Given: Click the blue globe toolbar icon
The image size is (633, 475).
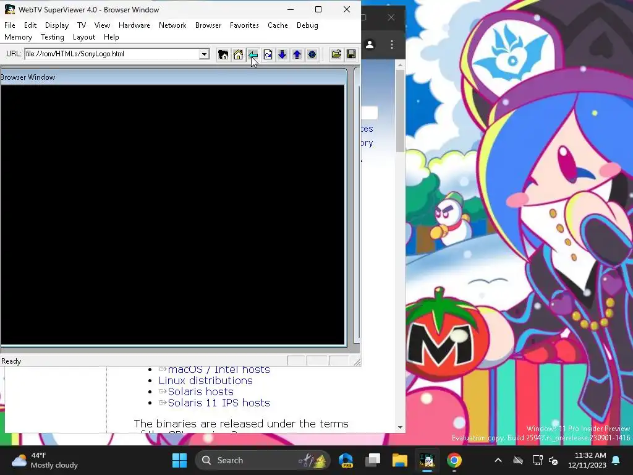Looking at the screenshot, I should (312, 54).
